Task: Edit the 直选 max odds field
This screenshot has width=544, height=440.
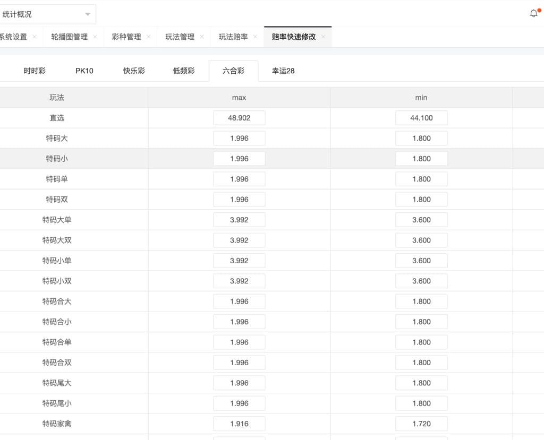Action: click(239, 118)
